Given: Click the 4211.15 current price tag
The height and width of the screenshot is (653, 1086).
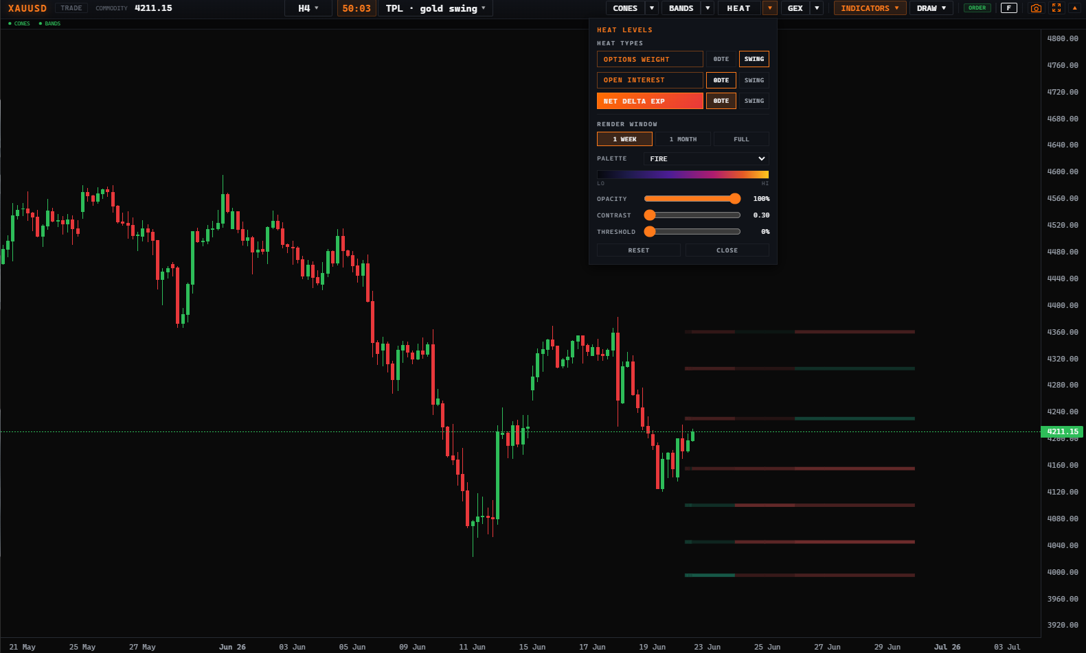Looking at the screenshot, I should pyautogui.click(x=1062, y=431).
